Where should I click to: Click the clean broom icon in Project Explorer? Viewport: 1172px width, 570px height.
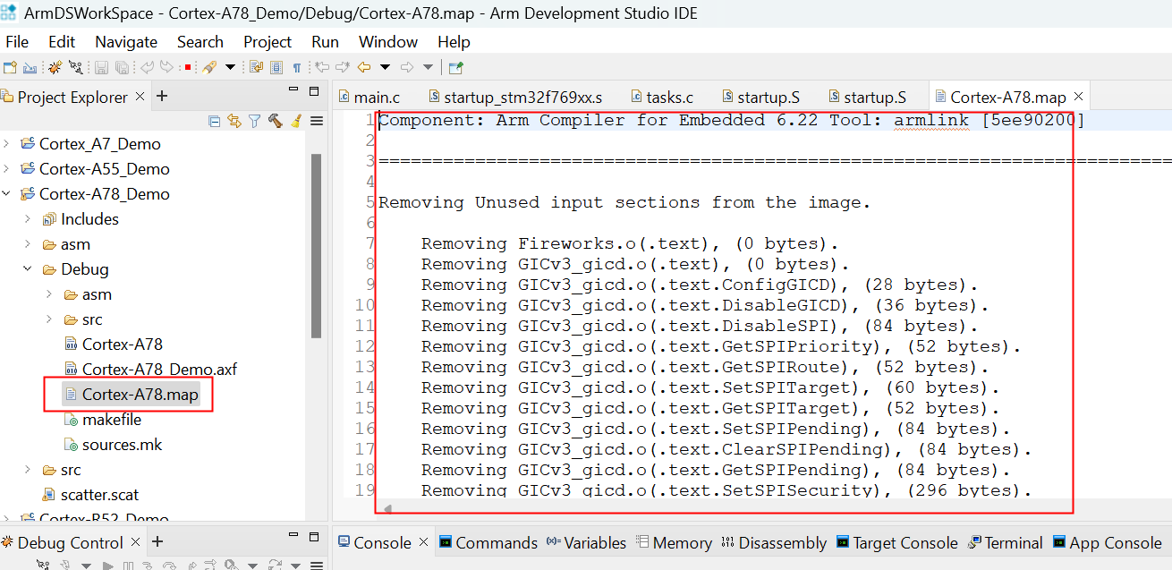click(296, 121)
